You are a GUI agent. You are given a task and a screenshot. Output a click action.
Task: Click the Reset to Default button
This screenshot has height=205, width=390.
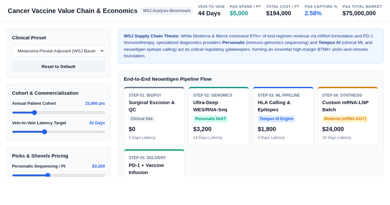pyautogui.click(x=58, y=67)
